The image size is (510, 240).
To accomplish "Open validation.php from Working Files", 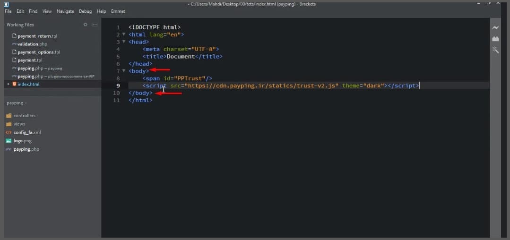I will 30,44.
